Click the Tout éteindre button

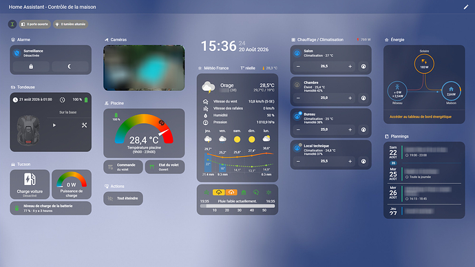[123, 199]
